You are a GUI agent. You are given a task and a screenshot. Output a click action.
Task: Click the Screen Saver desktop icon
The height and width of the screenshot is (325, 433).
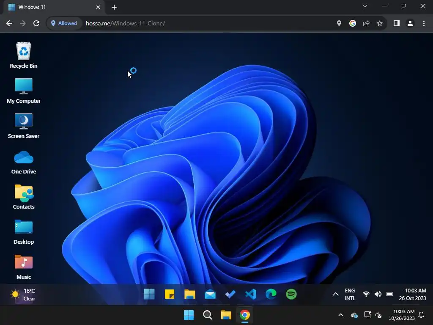(24, 126)
